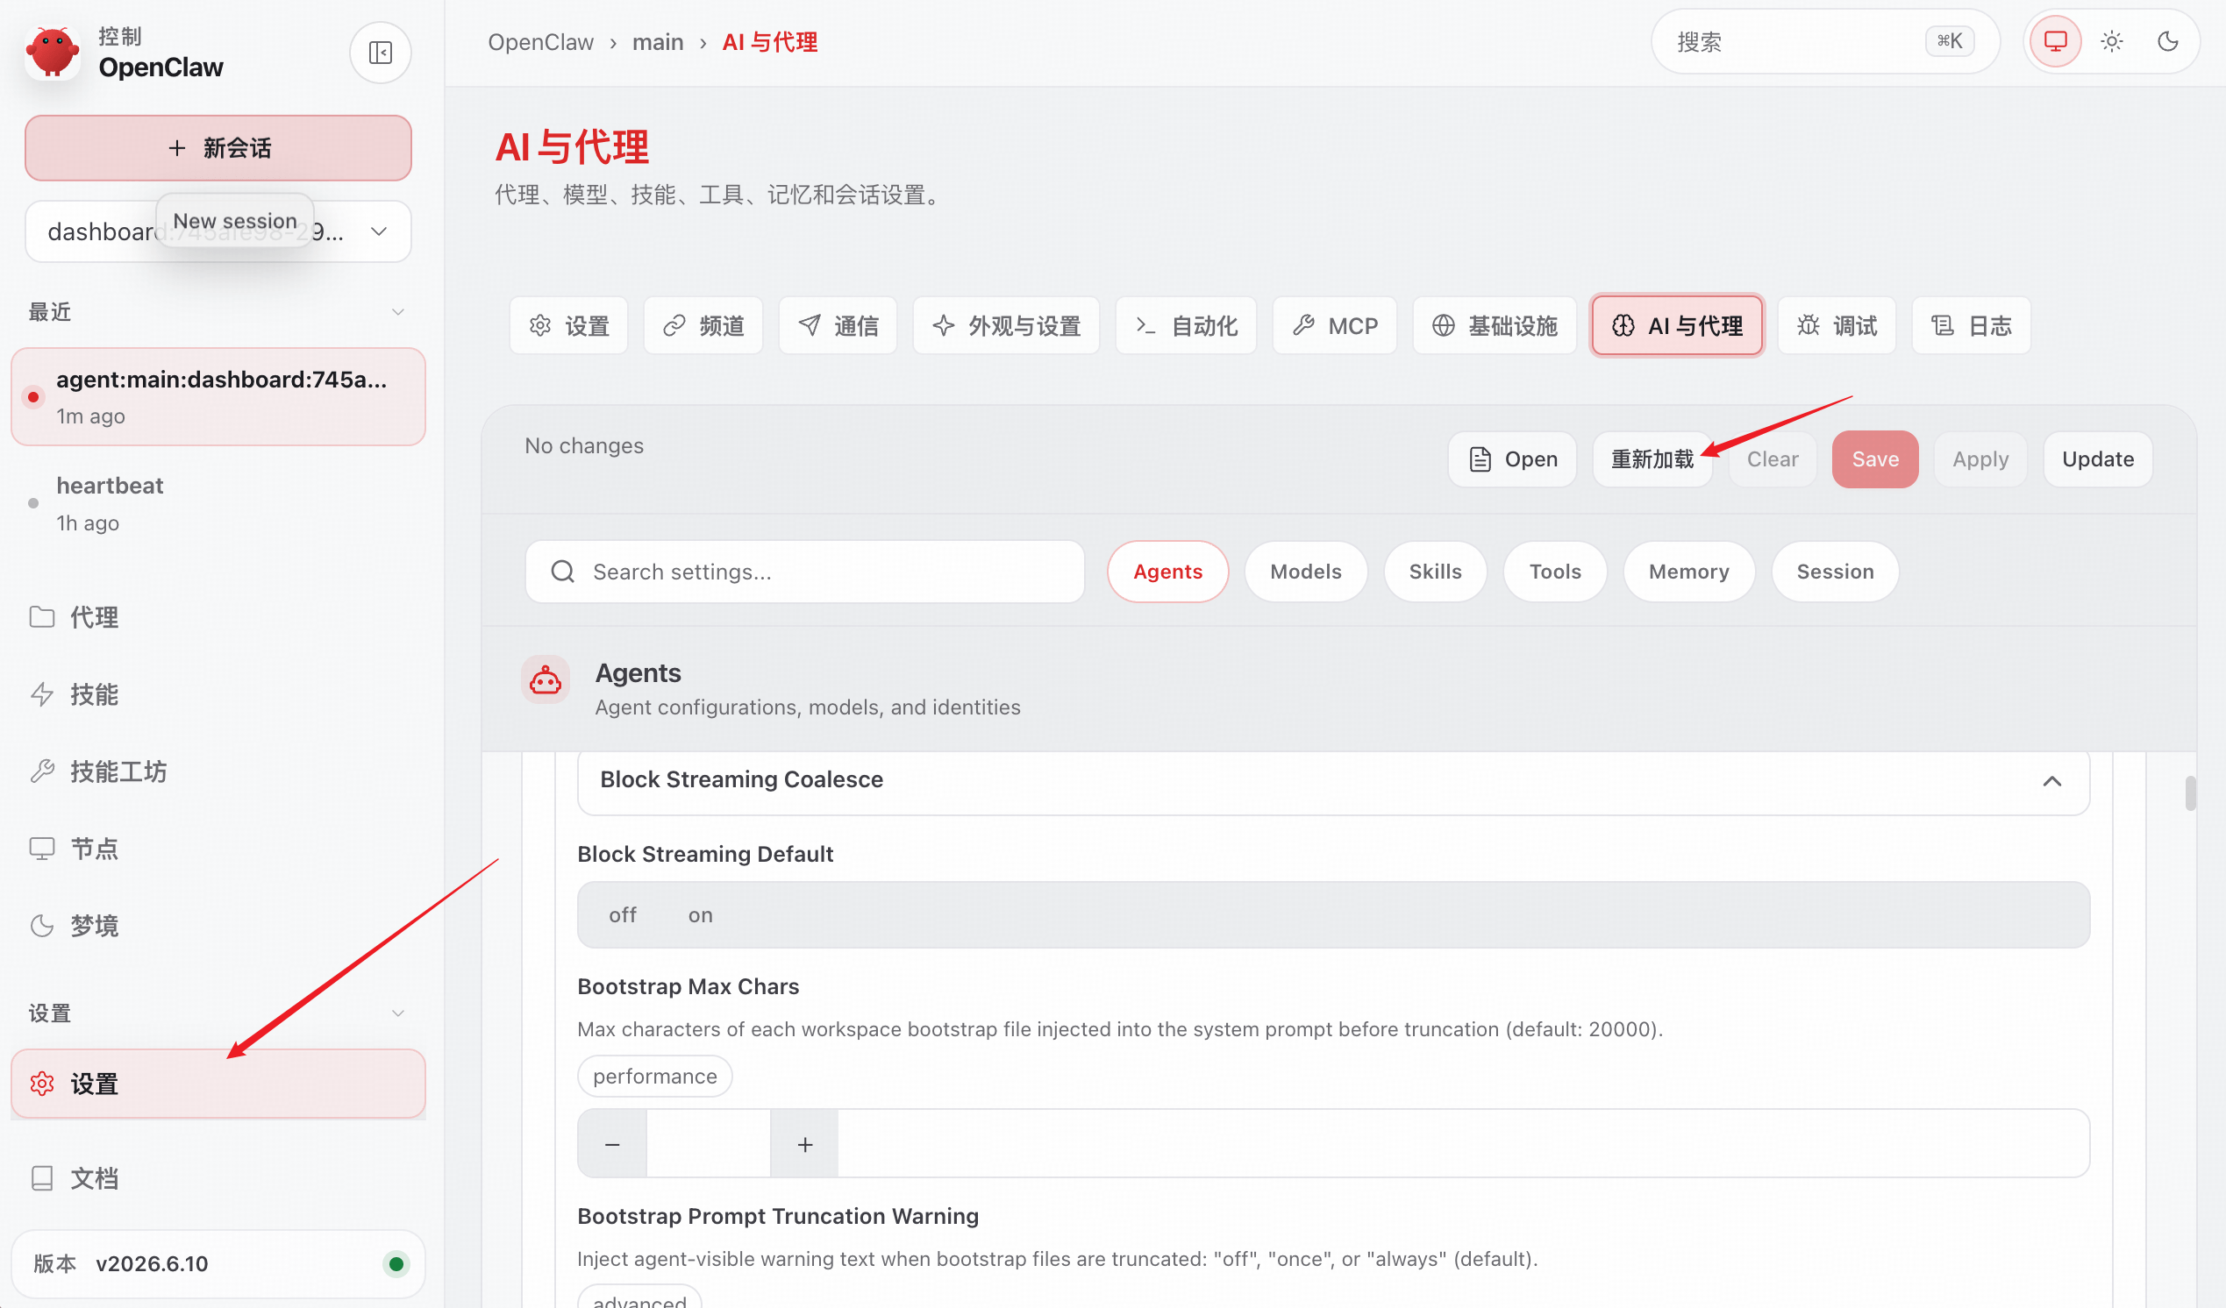Set Block Streaming Default to off

[x=623, y=915]
